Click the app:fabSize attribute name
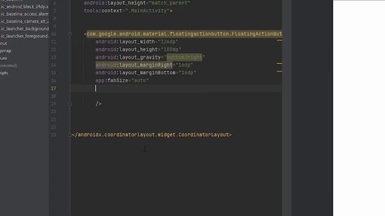 click(112, 80)
